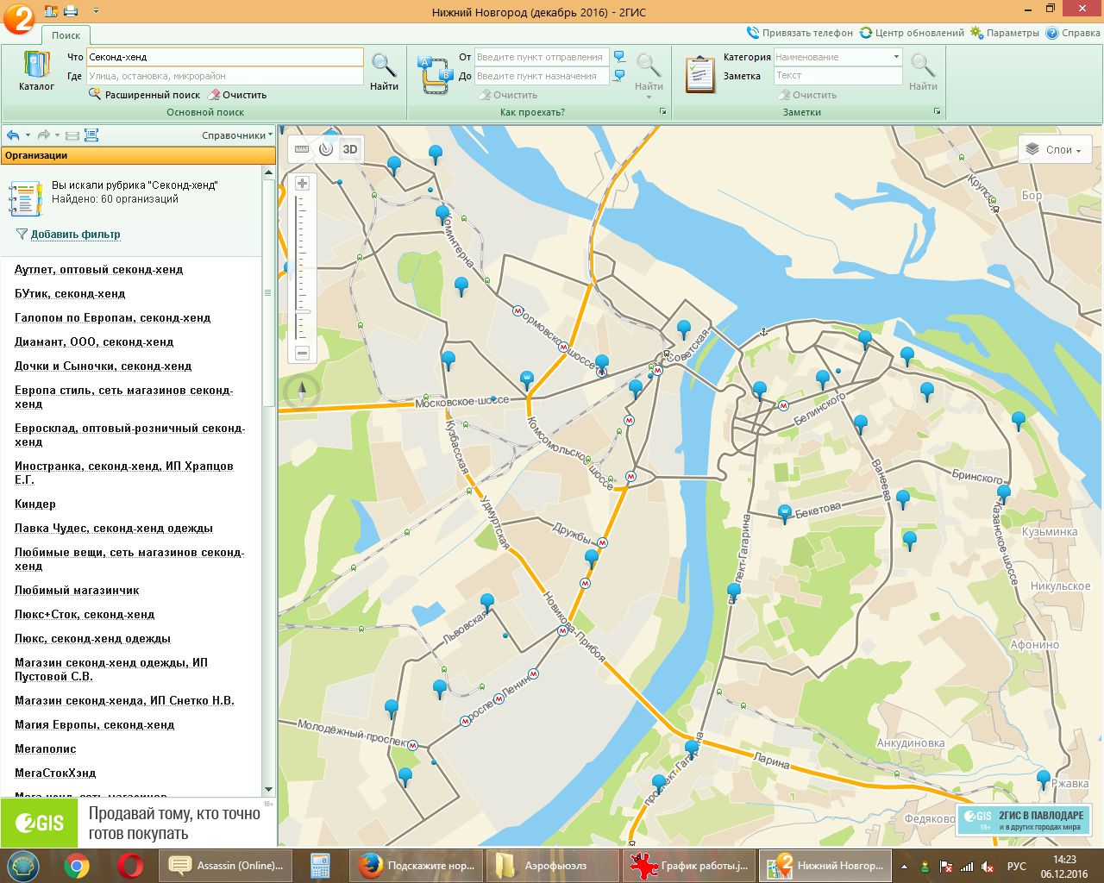
Task: Expand the Как проехать group launcher
Action: click(x=662, y=112)
